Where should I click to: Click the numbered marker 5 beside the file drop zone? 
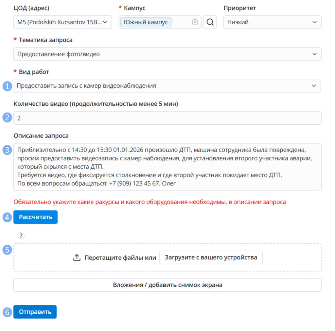click(7, 250)
